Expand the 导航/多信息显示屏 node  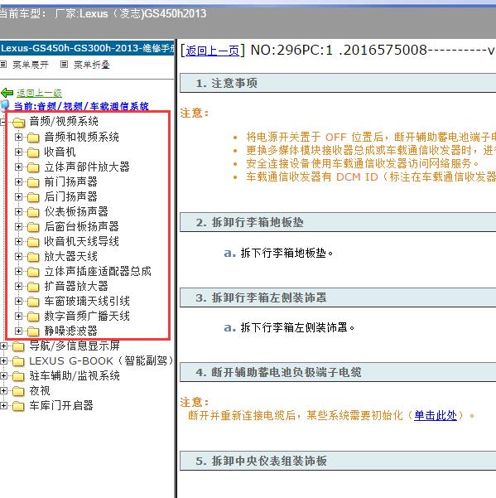(3, 346)
